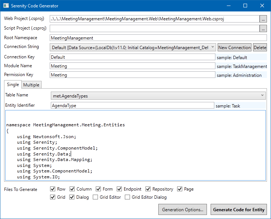271x219 pixels.
Task: Enable the Grid Editor checkbox
Action: 95,197
